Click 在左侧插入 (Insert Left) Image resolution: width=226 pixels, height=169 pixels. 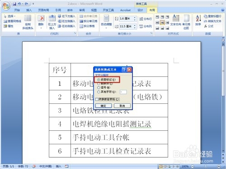(66, 21)
